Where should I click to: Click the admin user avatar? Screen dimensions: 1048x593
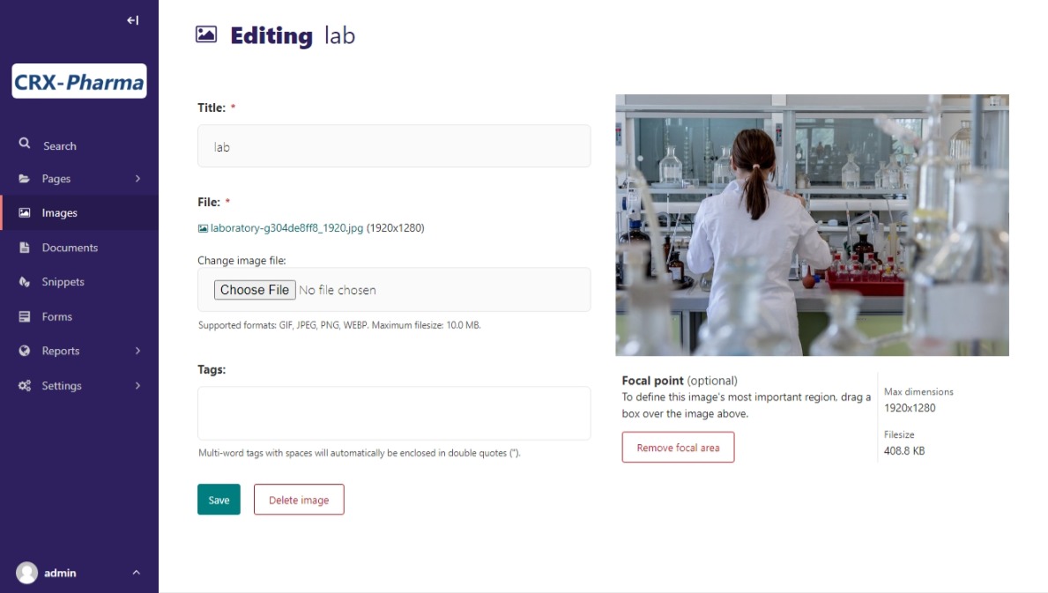[27, 573]
